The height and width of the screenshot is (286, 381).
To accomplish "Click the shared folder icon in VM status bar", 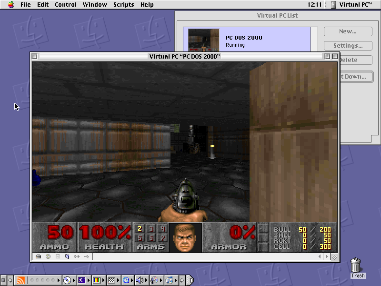I will coord(67,256).
